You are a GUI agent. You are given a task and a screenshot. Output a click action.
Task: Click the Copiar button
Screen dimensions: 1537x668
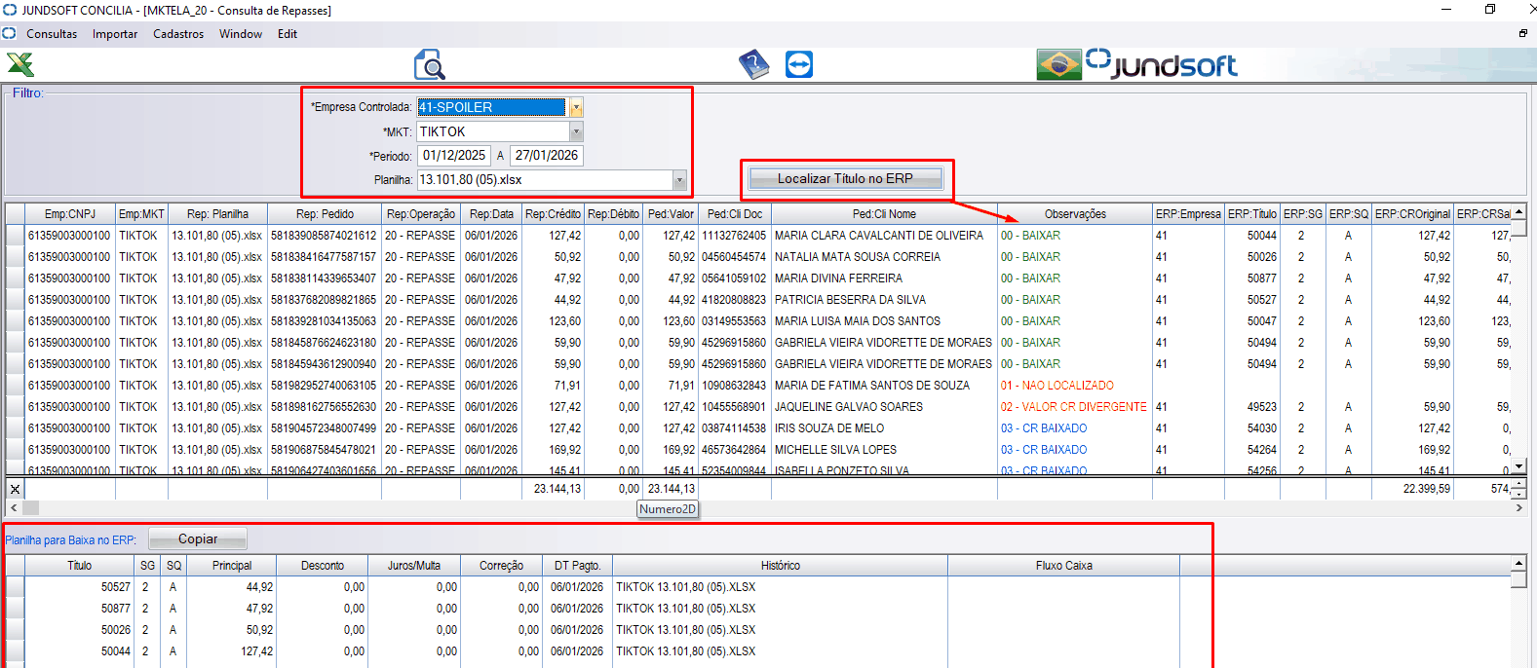pos(198,538)
